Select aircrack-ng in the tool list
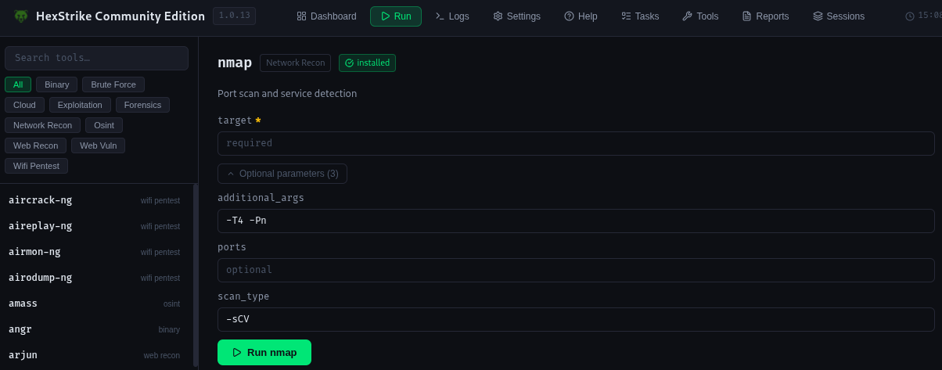 pos(95,200)
